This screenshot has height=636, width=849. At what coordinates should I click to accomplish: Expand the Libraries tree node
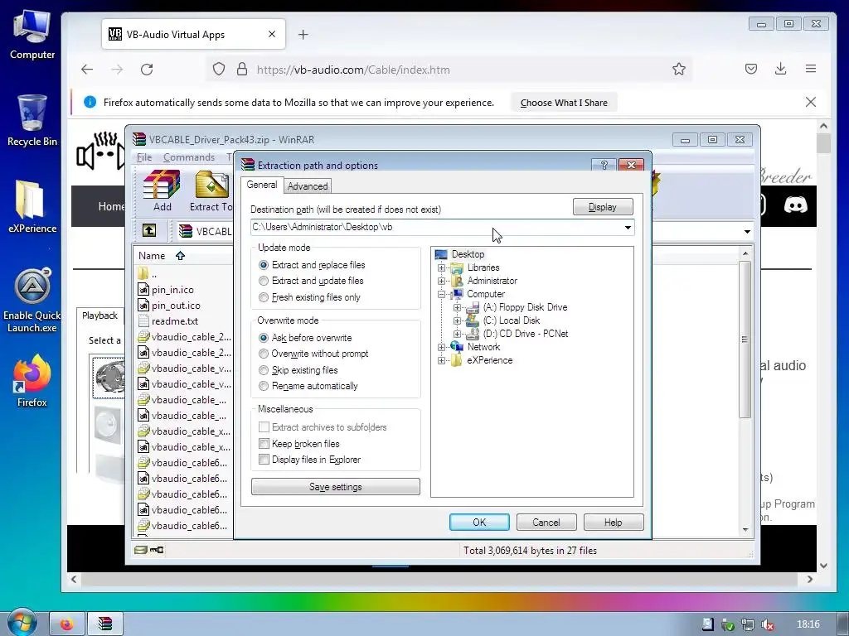(x=441, y=267)
